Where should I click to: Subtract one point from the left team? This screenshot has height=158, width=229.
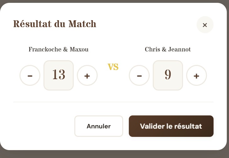coord(30,75)
